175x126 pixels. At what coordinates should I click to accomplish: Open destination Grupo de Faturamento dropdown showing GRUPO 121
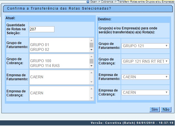point(145,45)
